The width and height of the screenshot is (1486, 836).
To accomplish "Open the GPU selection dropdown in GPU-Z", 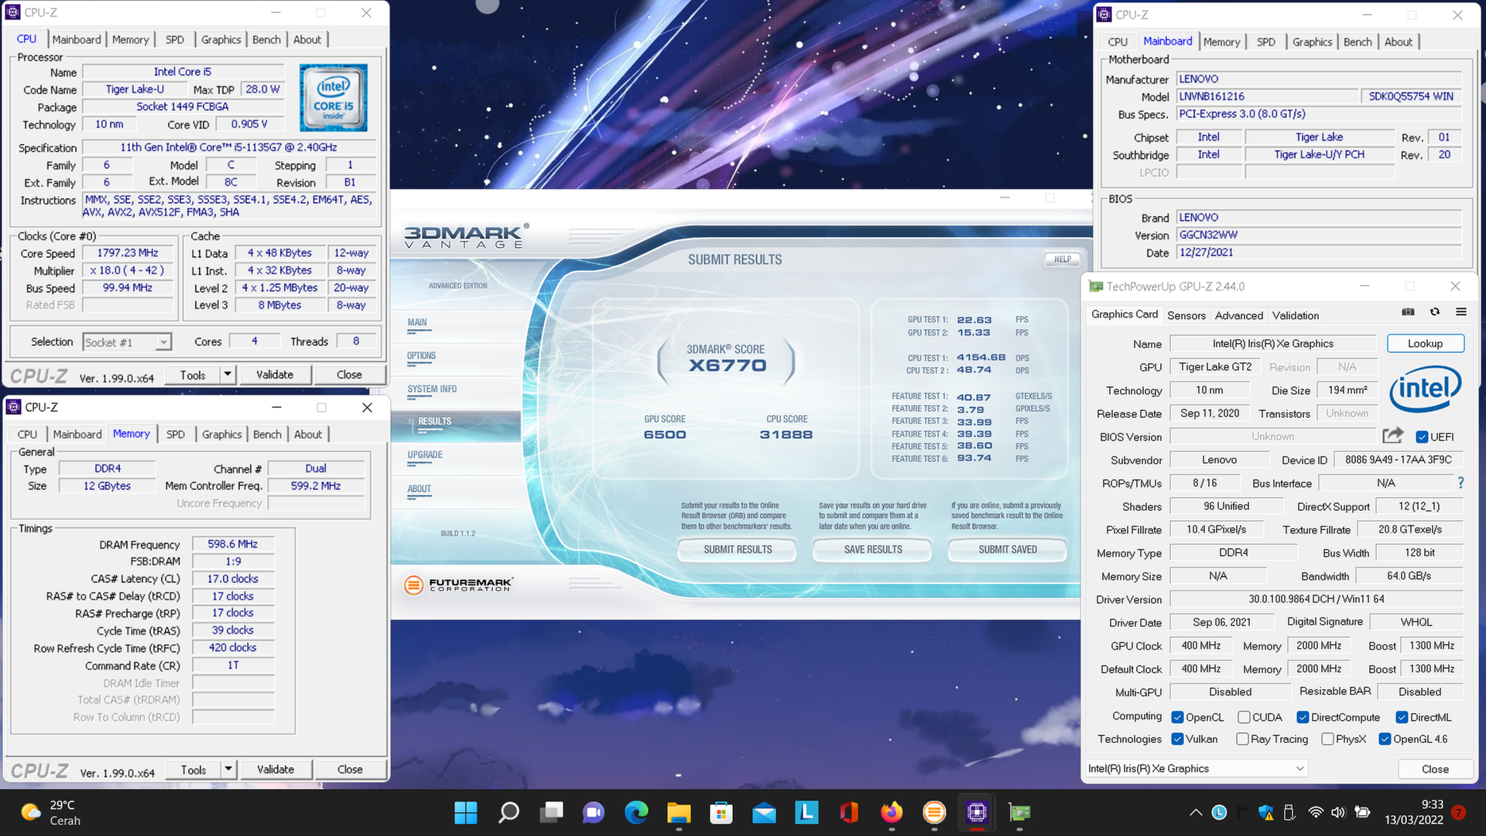I will pyautogui.click(x=1197, y=769).
